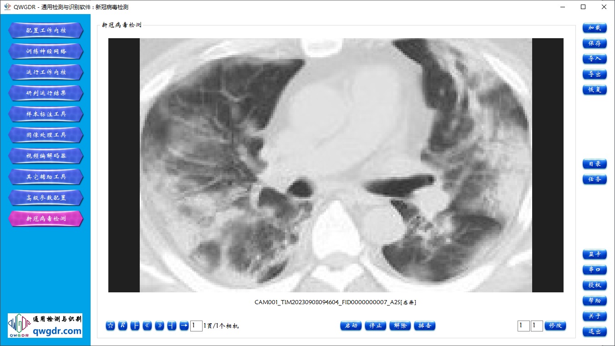Select 图像处理工具 in the sidebar
Viewport: 615px width, 346px height.
46,135
